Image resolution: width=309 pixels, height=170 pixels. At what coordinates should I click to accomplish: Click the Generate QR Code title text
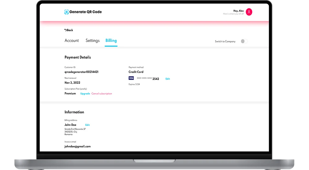pyautogui.click(x=86, y=12)
